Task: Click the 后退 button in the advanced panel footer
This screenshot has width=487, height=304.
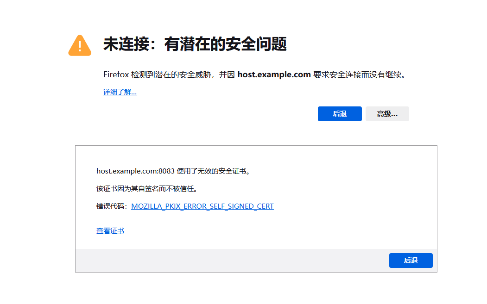Action: [411, 261]
